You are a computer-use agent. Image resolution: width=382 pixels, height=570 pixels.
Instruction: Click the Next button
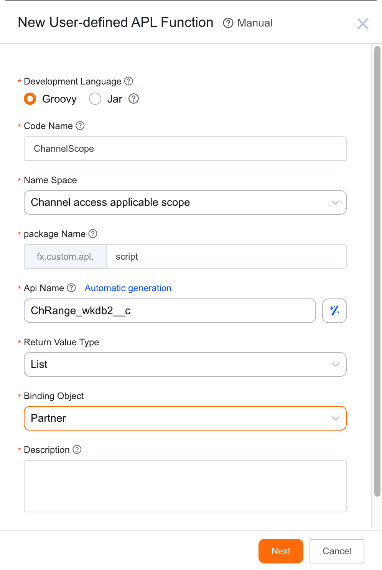[281, 551]
